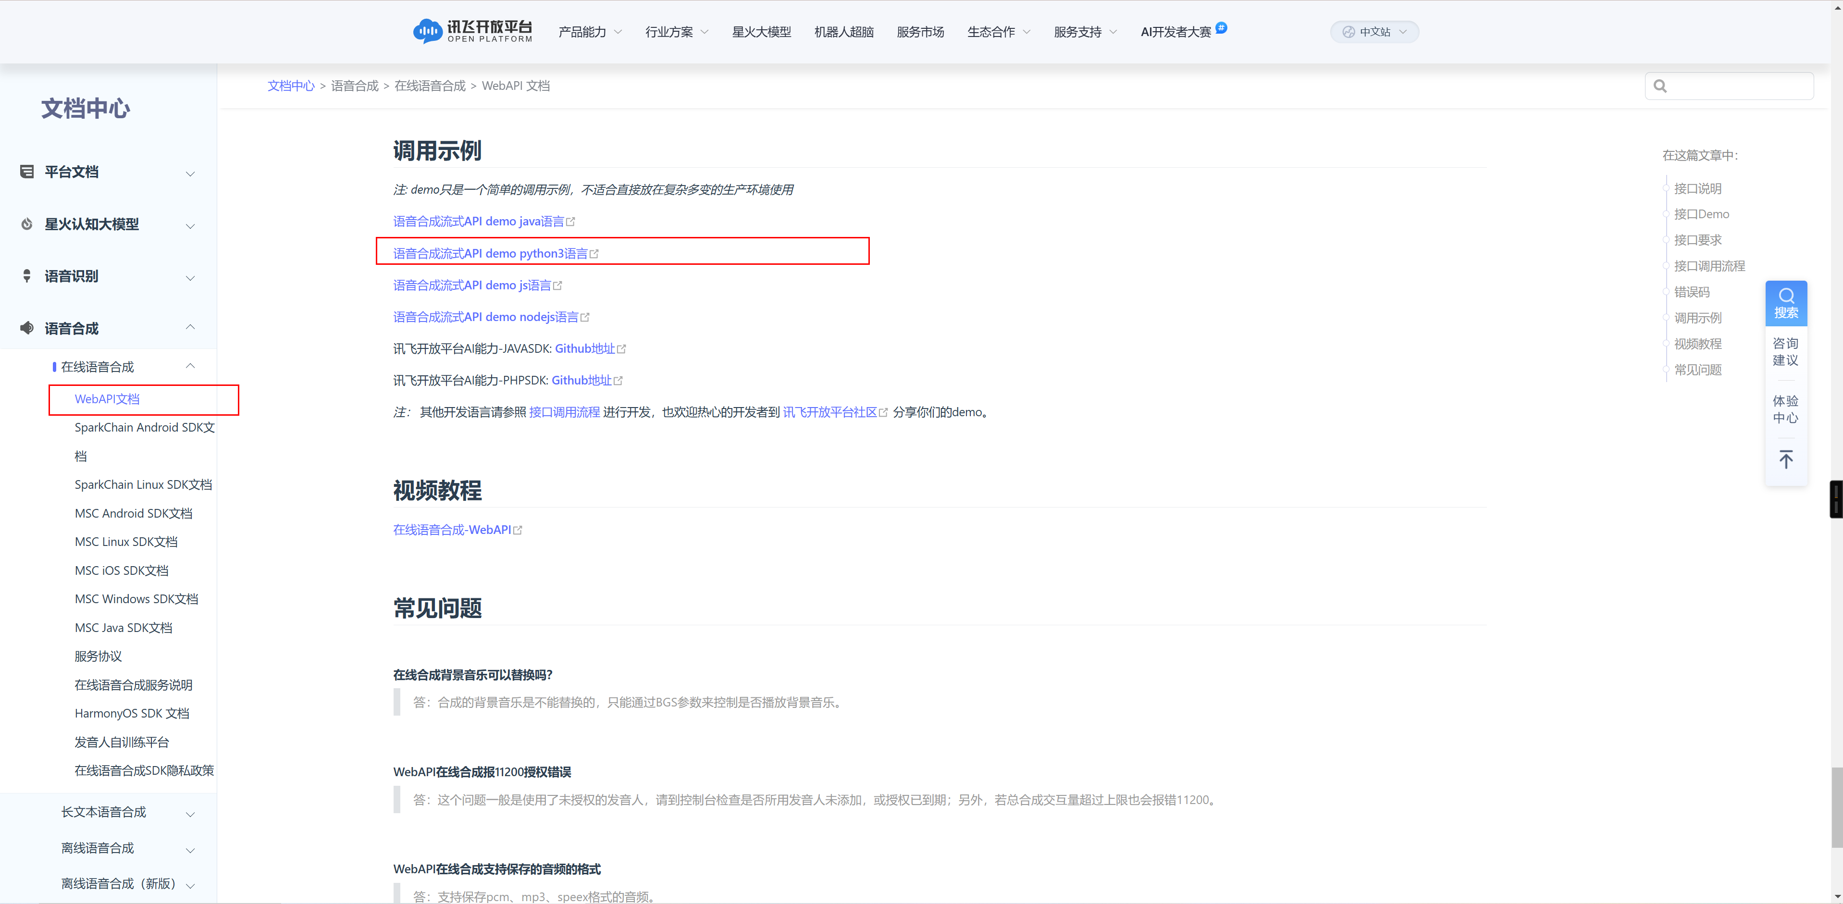Open MSC Linux SDK文档 sidebar item
The width and height of the screenshot is (1843, 904).
126,542
